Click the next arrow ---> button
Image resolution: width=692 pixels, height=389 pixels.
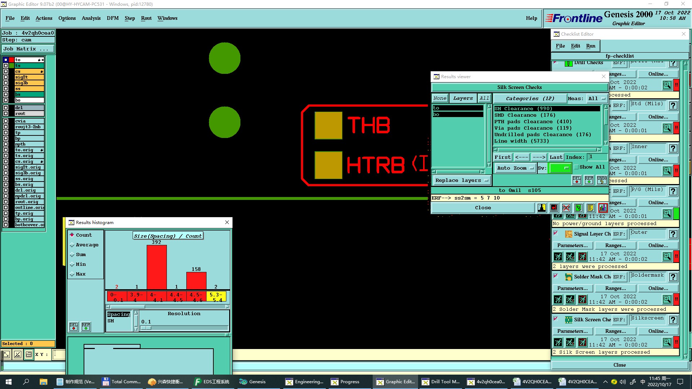[539, 157]
